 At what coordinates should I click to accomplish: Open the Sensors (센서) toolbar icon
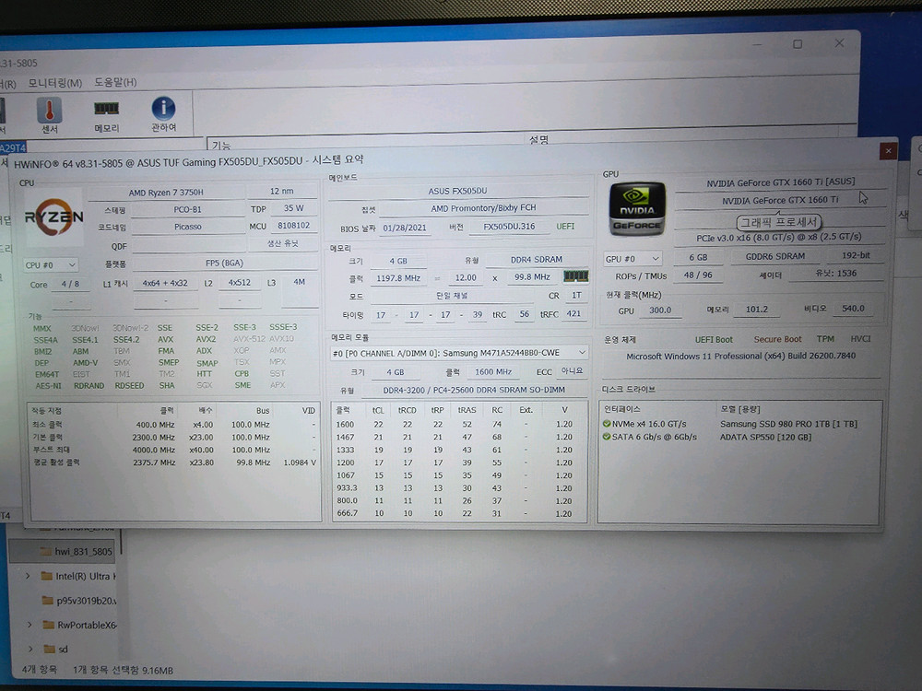pos(50,115)
